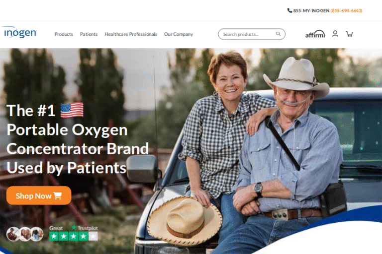The width and height of the screenshot is (382, 254).
Task: Click the phone handset icon
Action: pos(289,10)
